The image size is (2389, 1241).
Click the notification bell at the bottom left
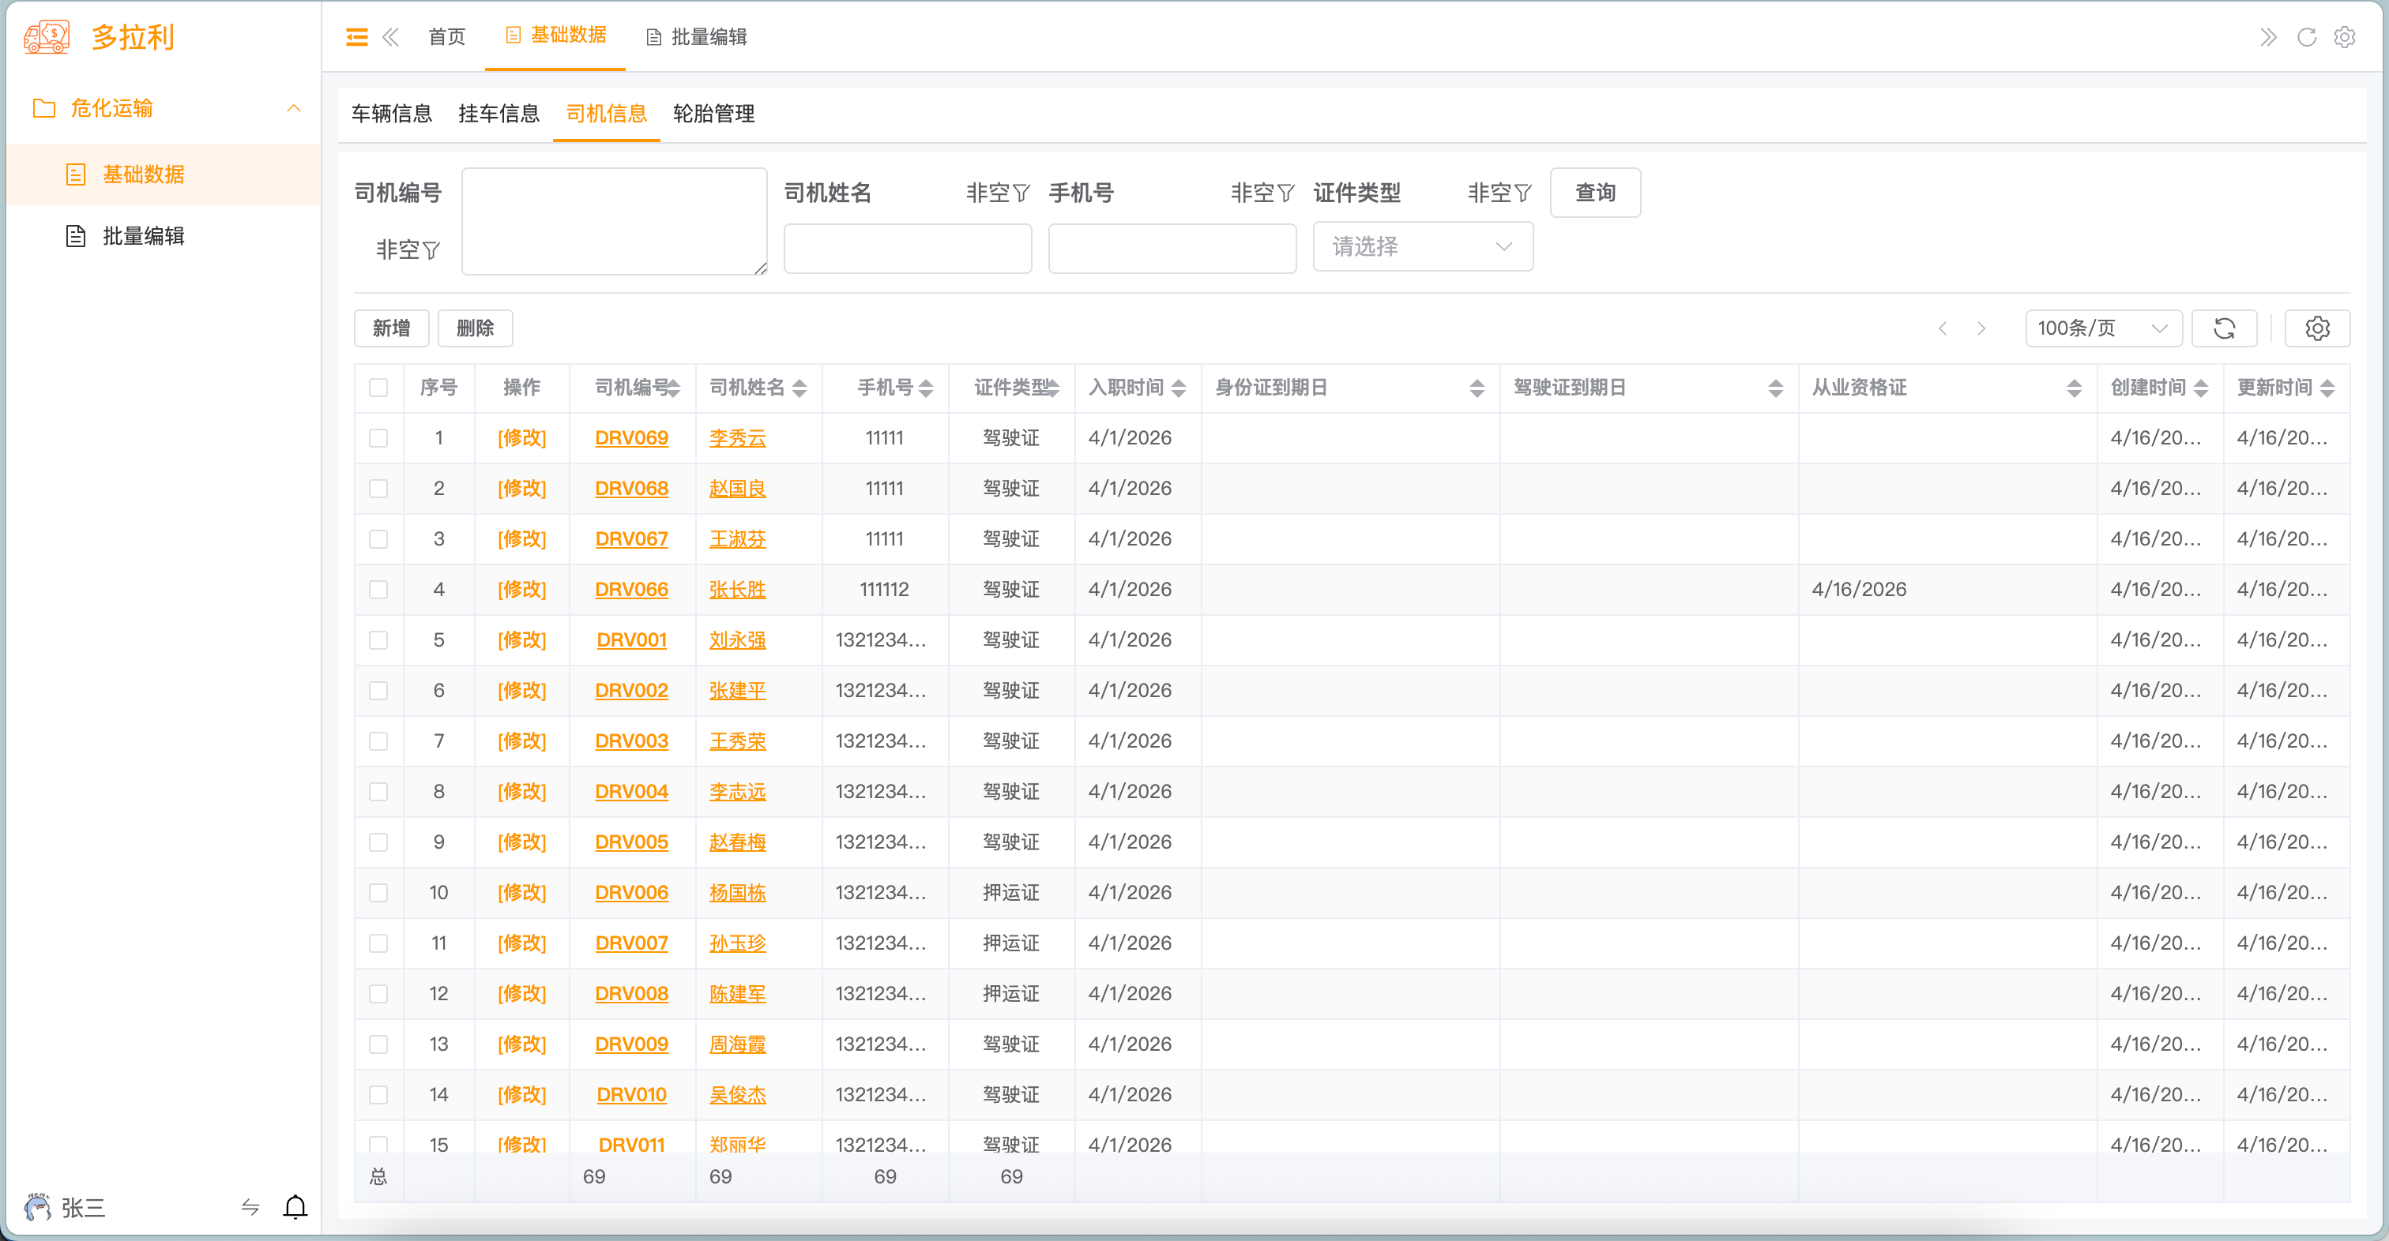295,1208
